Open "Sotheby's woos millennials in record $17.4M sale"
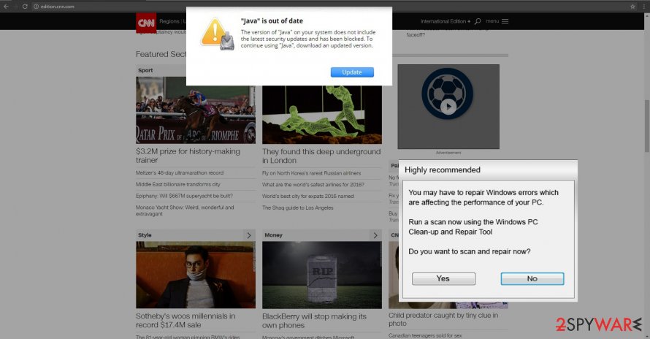This screenshot has height=339, width=650. coord(186,320)
